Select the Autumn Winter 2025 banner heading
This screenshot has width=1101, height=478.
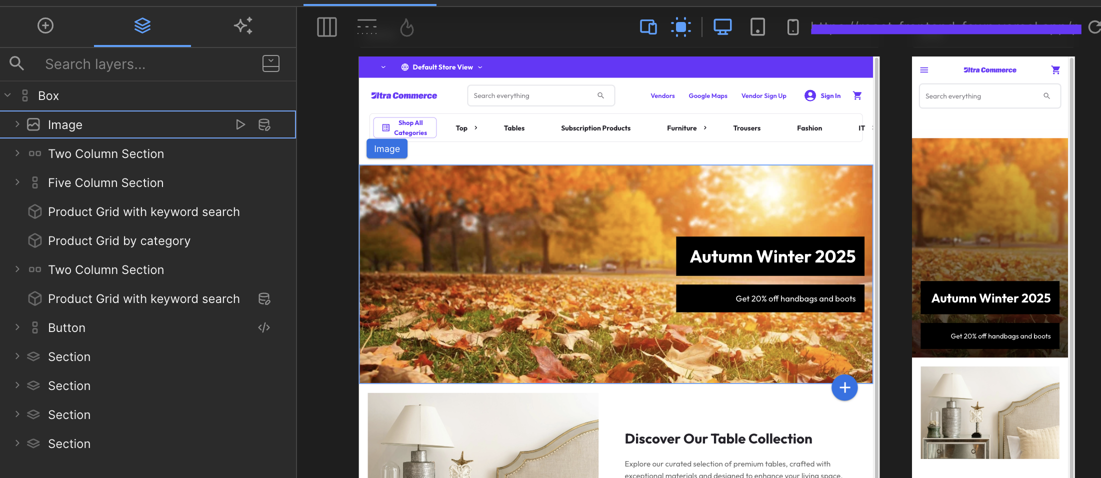(772, 256)
